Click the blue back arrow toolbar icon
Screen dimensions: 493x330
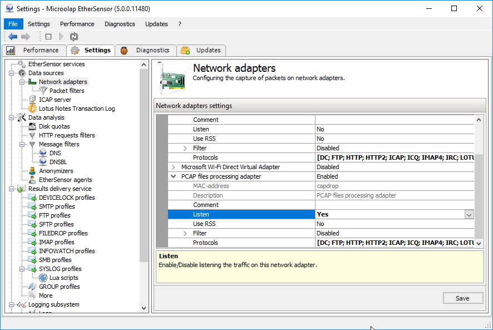pos(13,37)
